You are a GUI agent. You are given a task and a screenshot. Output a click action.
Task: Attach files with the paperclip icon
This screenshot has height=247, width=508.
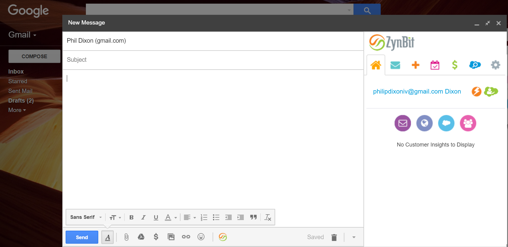click(x=126, y=237)
